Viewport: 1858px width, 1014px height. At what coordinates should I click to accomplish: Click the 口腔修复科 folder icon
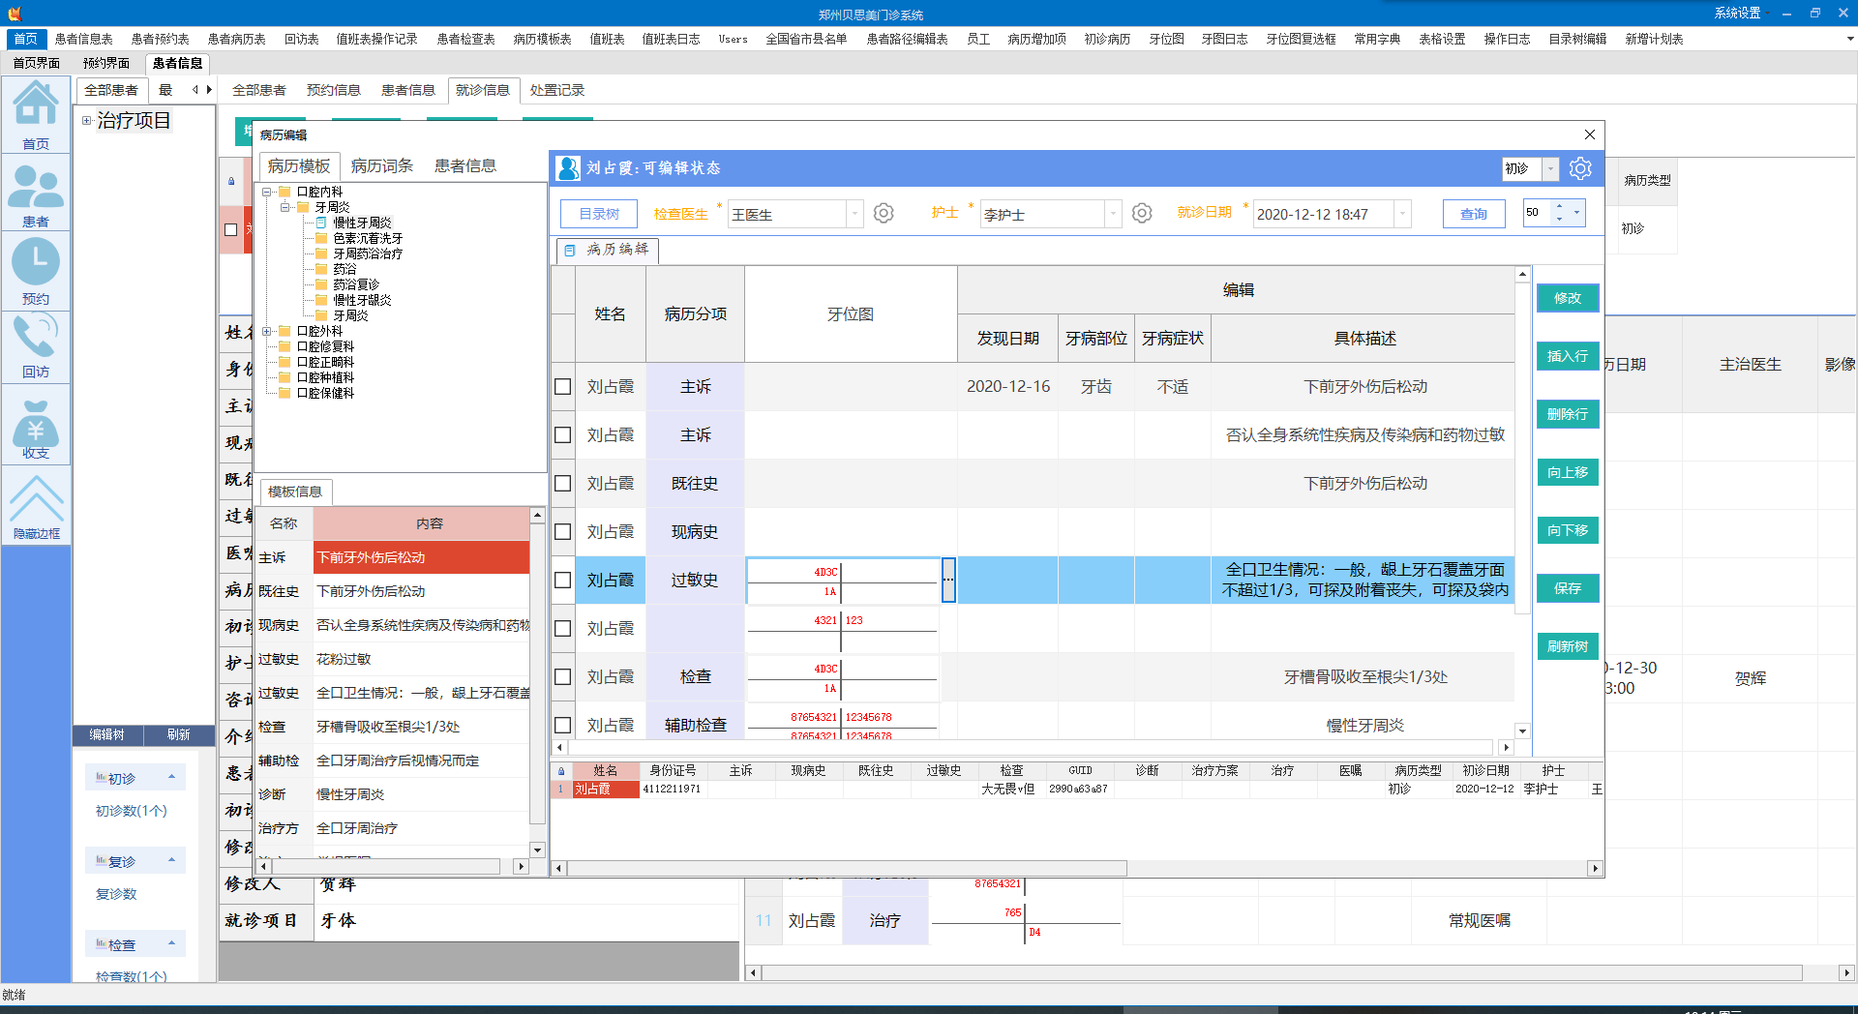click(285, 346)
